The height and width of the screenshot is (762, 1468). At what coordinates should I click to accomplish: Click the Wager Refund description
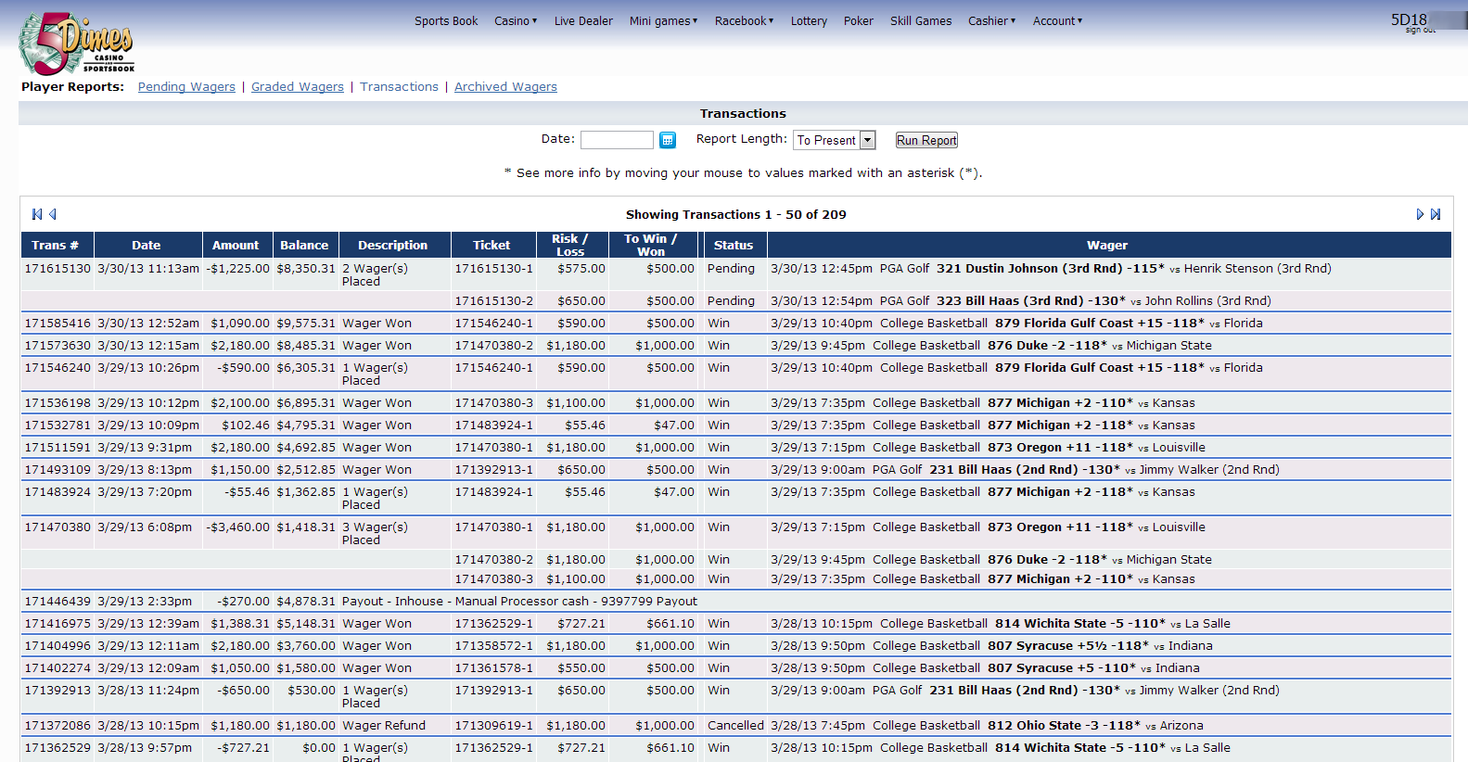click(384, 726)
